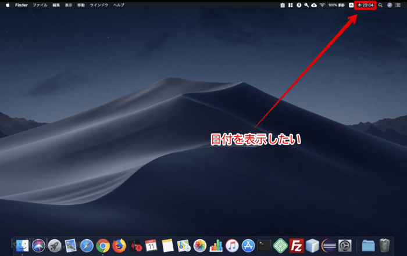The width and height of the screenshot is (407, 256).
Task: Launch Siri from the Dock
Action: click(x=38, y=246)
